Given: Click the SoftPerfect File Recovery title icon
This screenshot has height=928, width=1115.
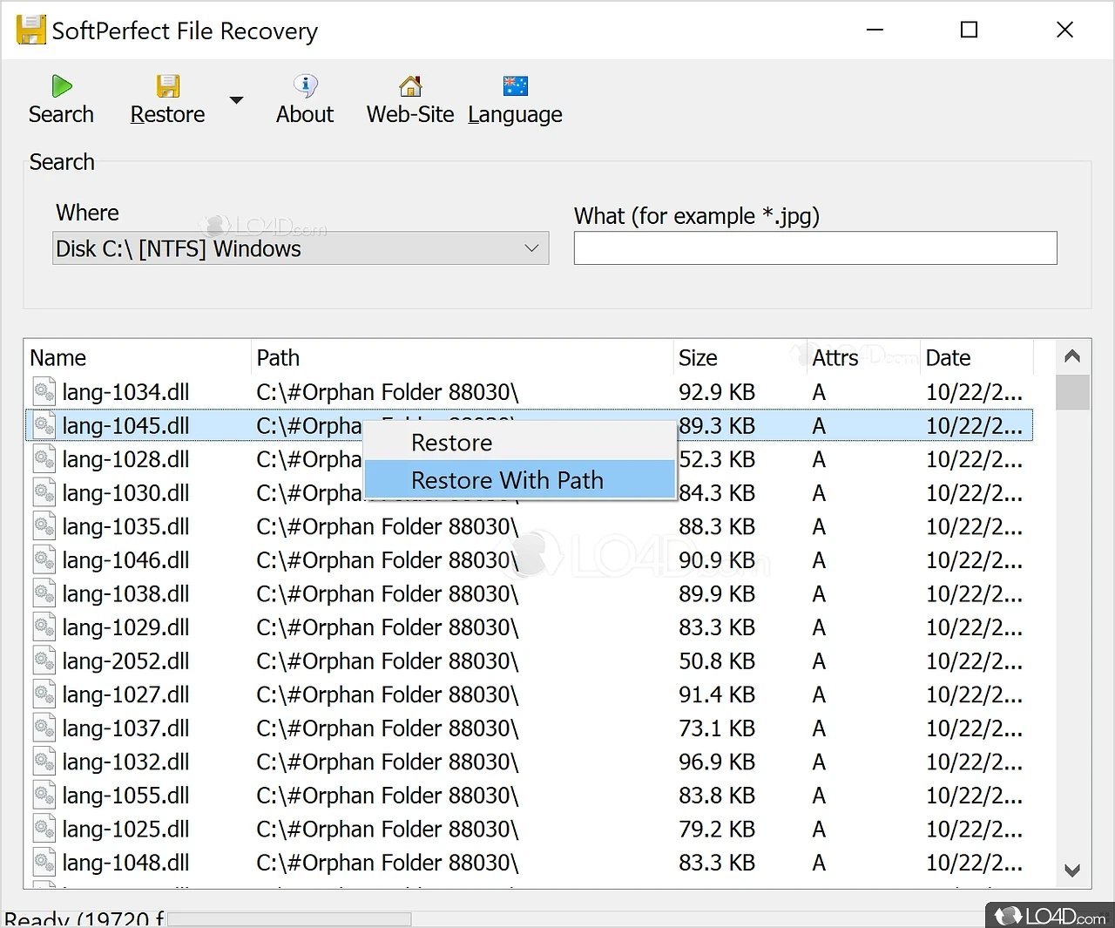Looking at the screenshot, I should pyautogui.click(x=30, y=30).
